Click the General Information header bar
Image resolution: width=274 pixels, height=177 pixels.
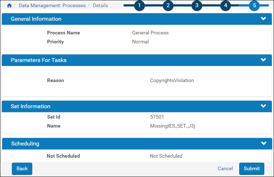coord(137,19)
